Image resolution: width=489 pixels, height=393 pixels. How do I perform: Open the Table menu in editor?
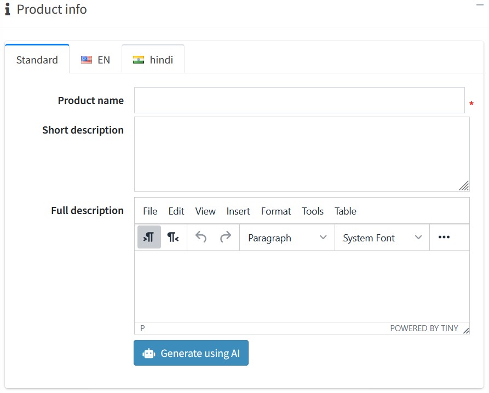[x=345, y=211]
